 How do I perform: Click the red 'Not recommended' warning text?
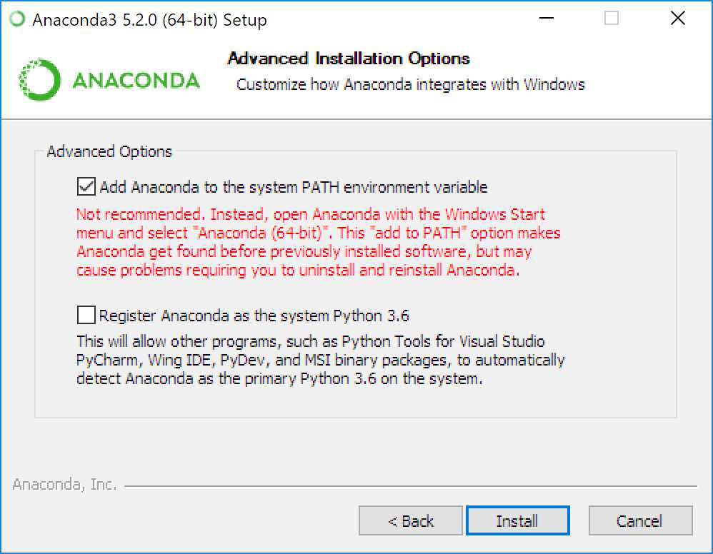319,242
